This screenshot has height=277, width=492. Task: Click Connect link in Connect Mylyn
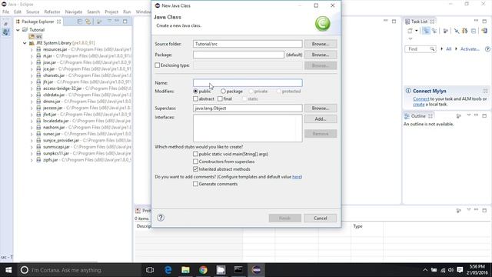421,98
